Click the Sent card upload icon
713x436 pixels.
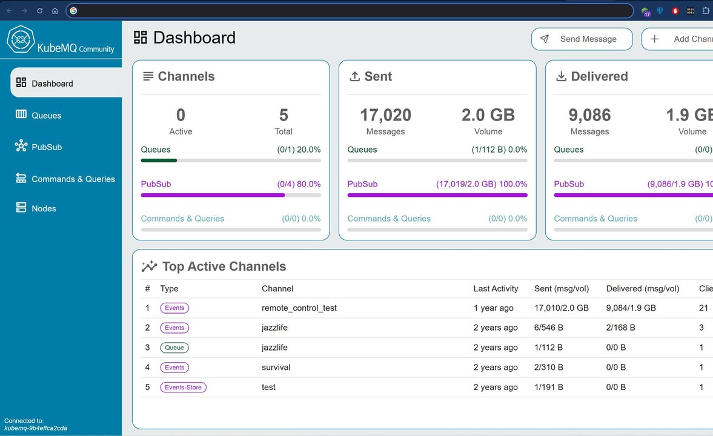[x=355, y=76]
